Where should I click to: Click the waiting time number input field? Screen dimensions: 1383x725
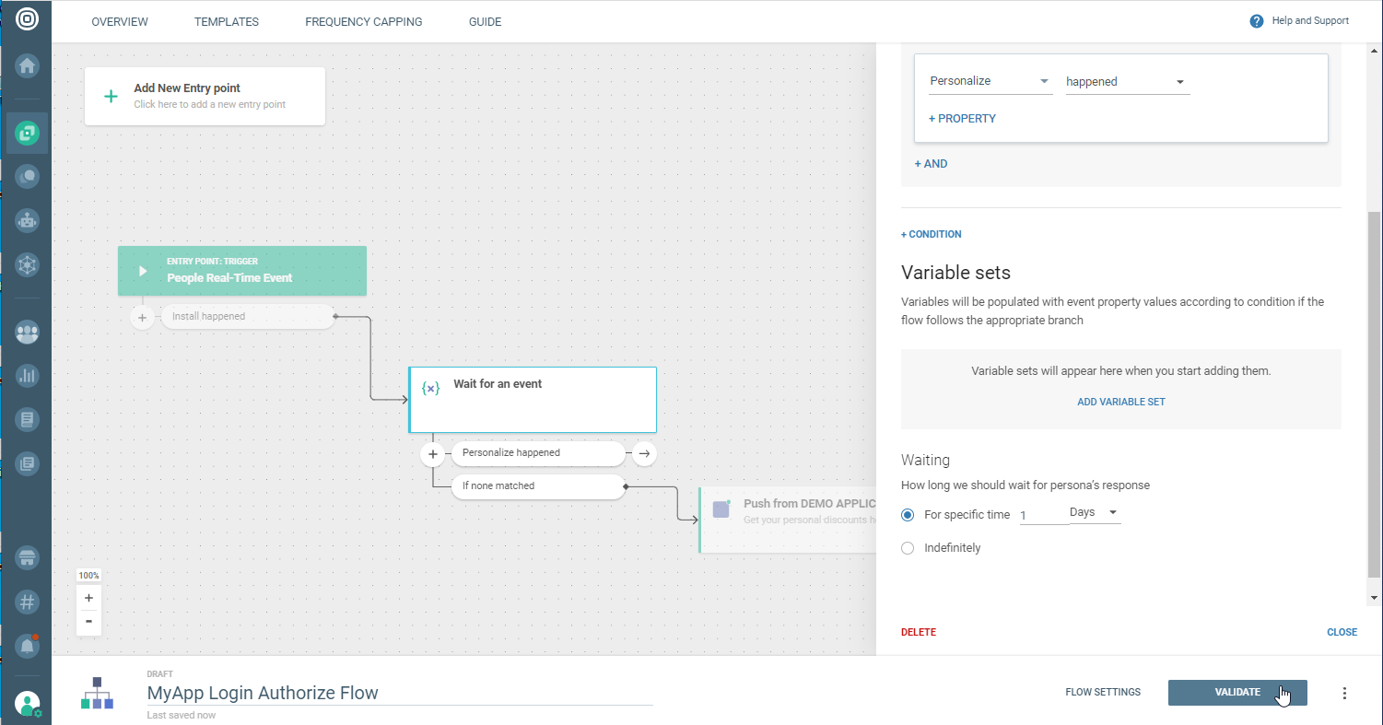[x=1043, y=515]
